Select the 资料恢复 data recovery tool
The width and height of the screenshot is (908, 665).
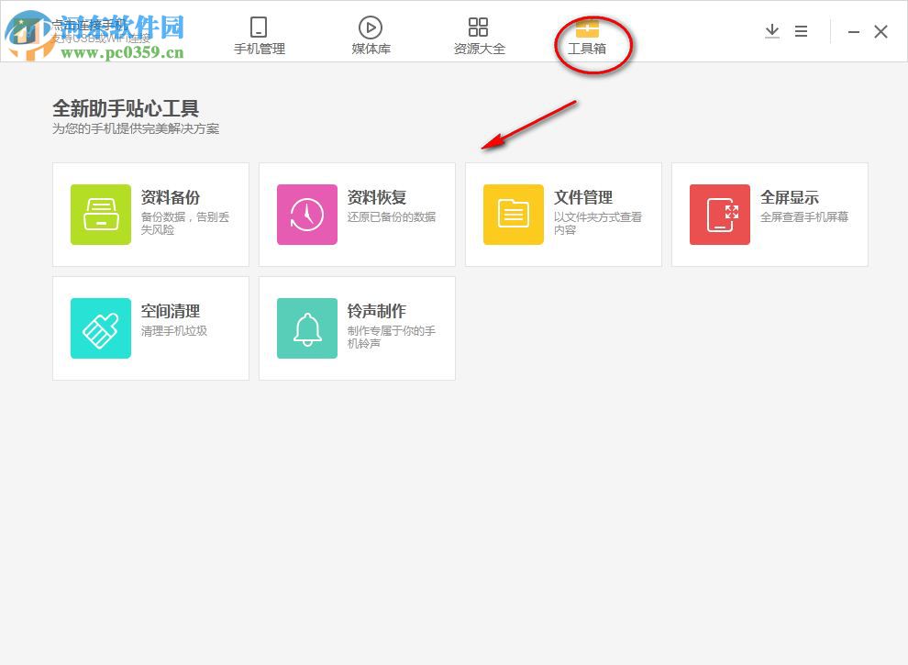pos(306,215)
